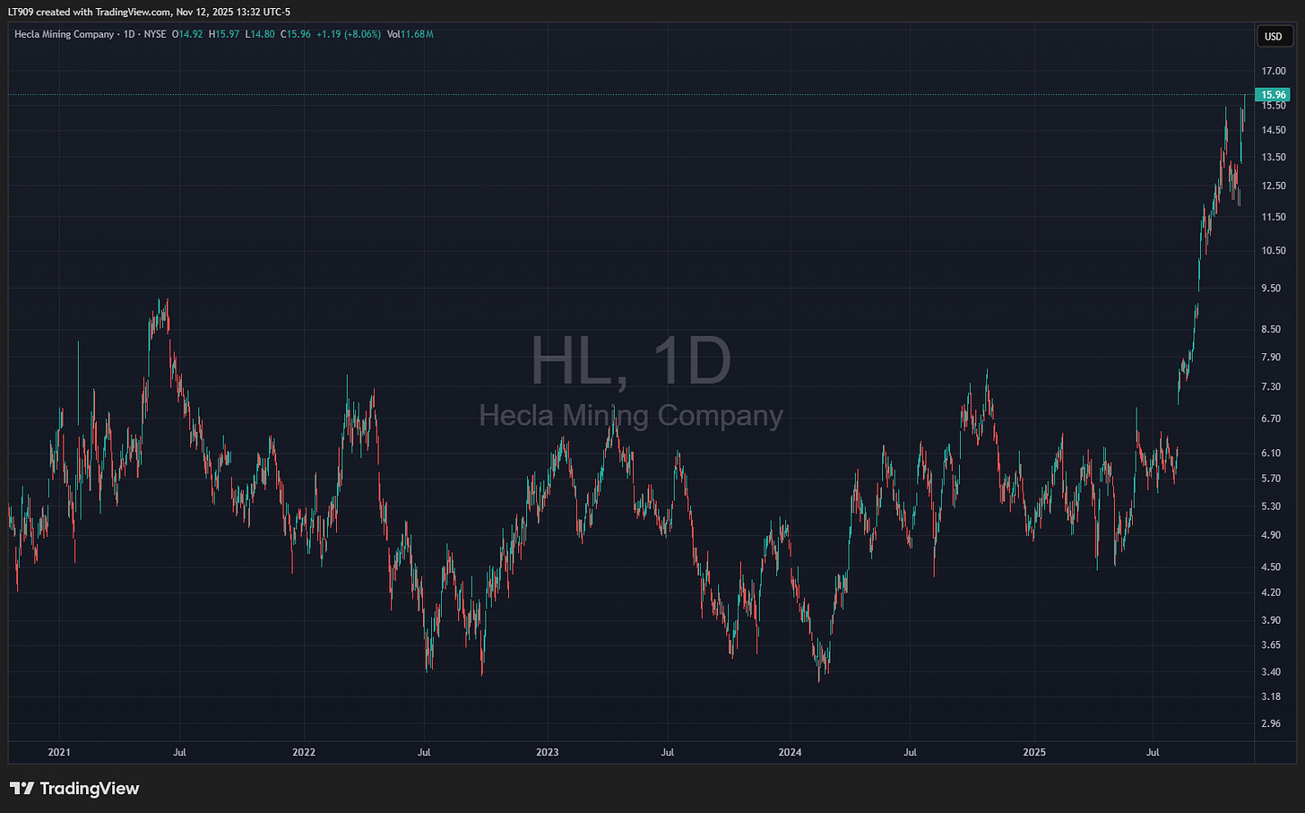Screen dimensions: 1305x813
Task: Click the 17.00 price axis label
Action: (1273, 71)
